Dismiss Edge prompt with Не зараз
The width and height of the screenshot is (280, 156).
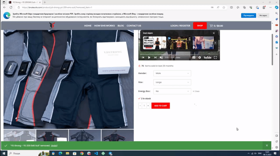263,15
